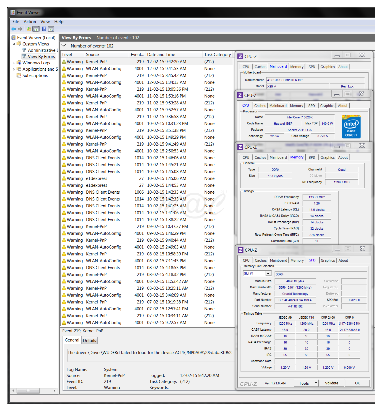Click the Intel Core i7 5820K name field

click(299, 117)
